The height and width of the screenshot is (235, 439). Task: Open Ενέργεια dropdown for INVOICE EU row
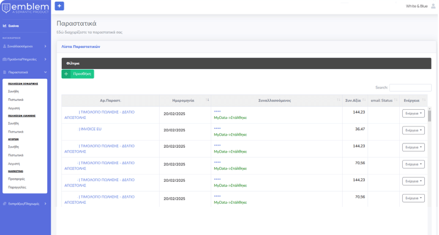click(x=413, y=131)
